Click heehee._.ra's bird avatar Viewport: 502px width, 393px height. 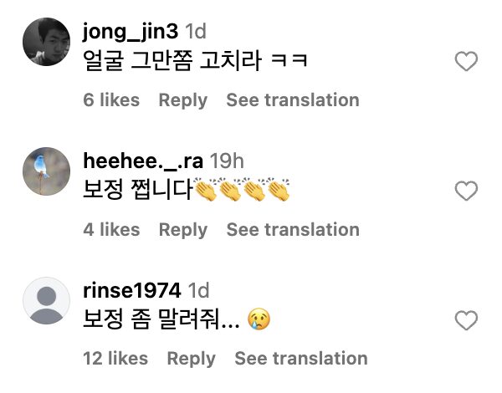click(45, 171)
